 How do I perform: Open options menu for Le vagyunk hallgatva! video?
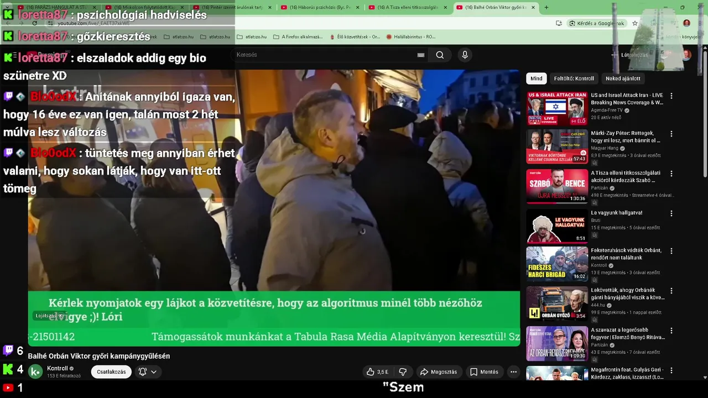click(671, 213)
